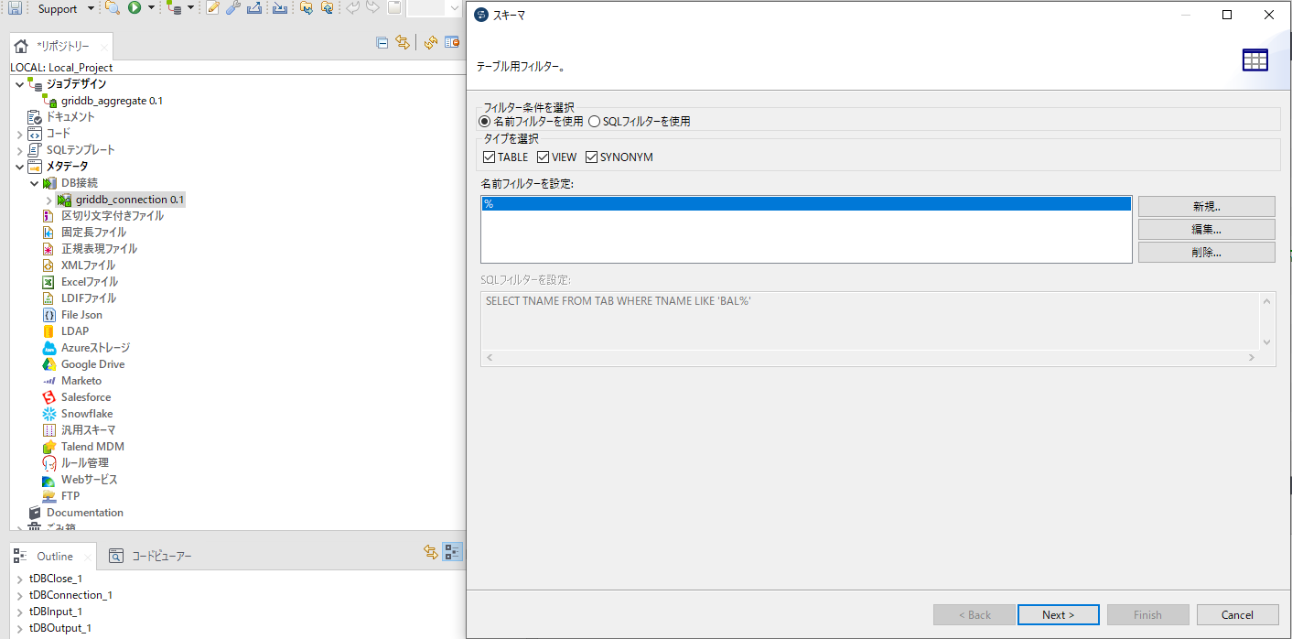Screen dimensions: 1292x639
Task: Switch to the コードビューアー tab
Action: [x=151, y=556]
